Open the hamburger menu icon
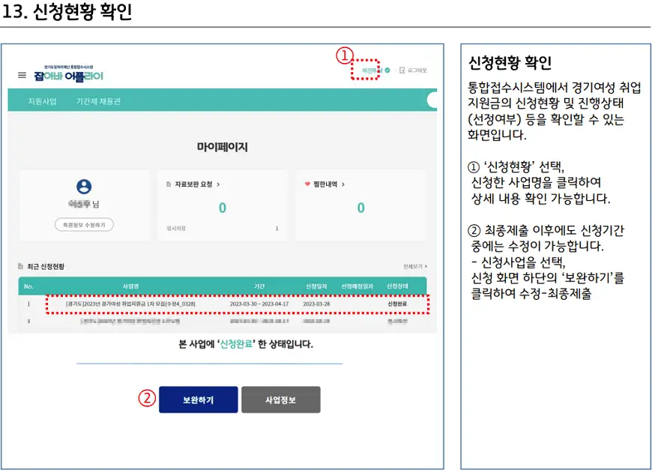 [x=22, y=76]
